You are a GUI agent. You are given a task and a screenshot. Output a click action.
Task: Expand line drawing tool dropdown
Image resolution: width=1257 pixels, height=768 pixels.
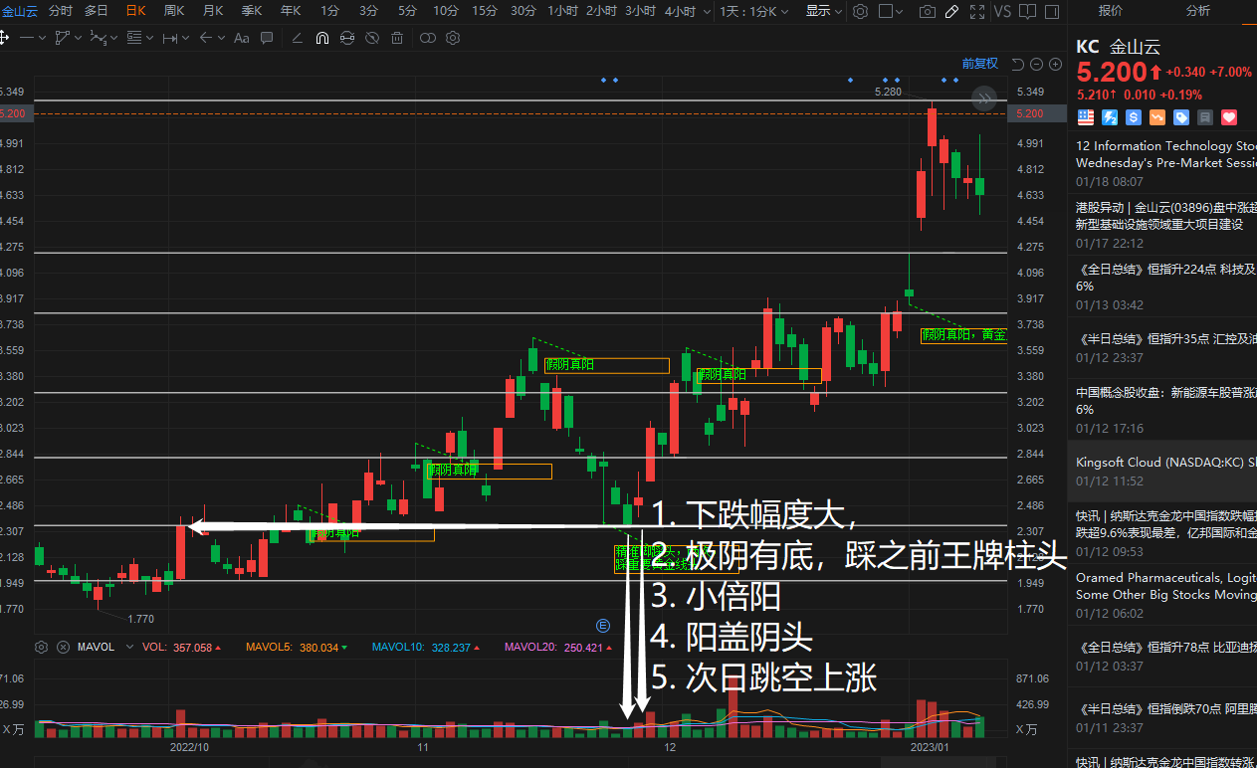pos(42,38)
